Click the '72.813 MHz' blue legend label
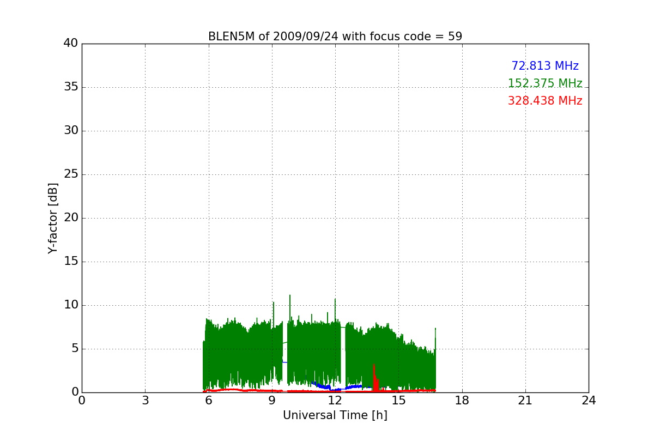654x436 pixels. [x=545, y=66]
